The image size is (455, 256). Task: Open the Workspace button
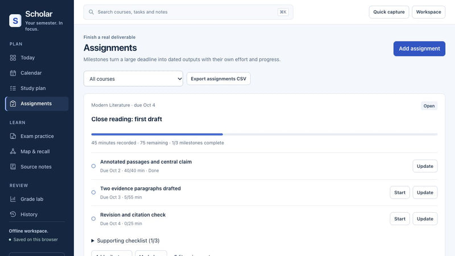429,12
